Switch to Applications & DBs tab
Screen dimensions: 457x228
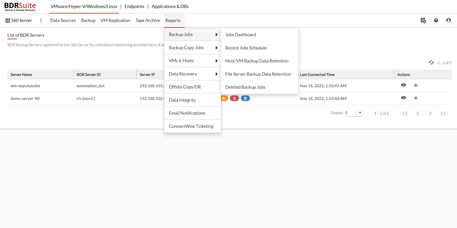[x=170, y=6]
